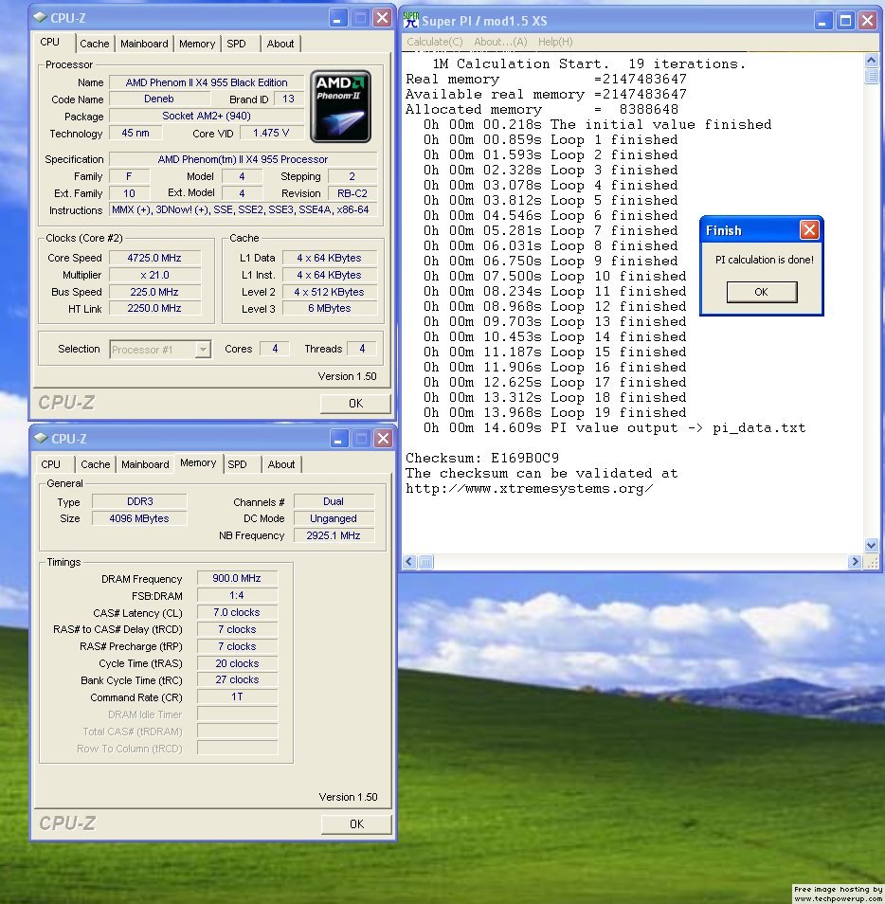
Task: Click Super PI vertical scrollbar up arrow
Action: tap(871, 60)
